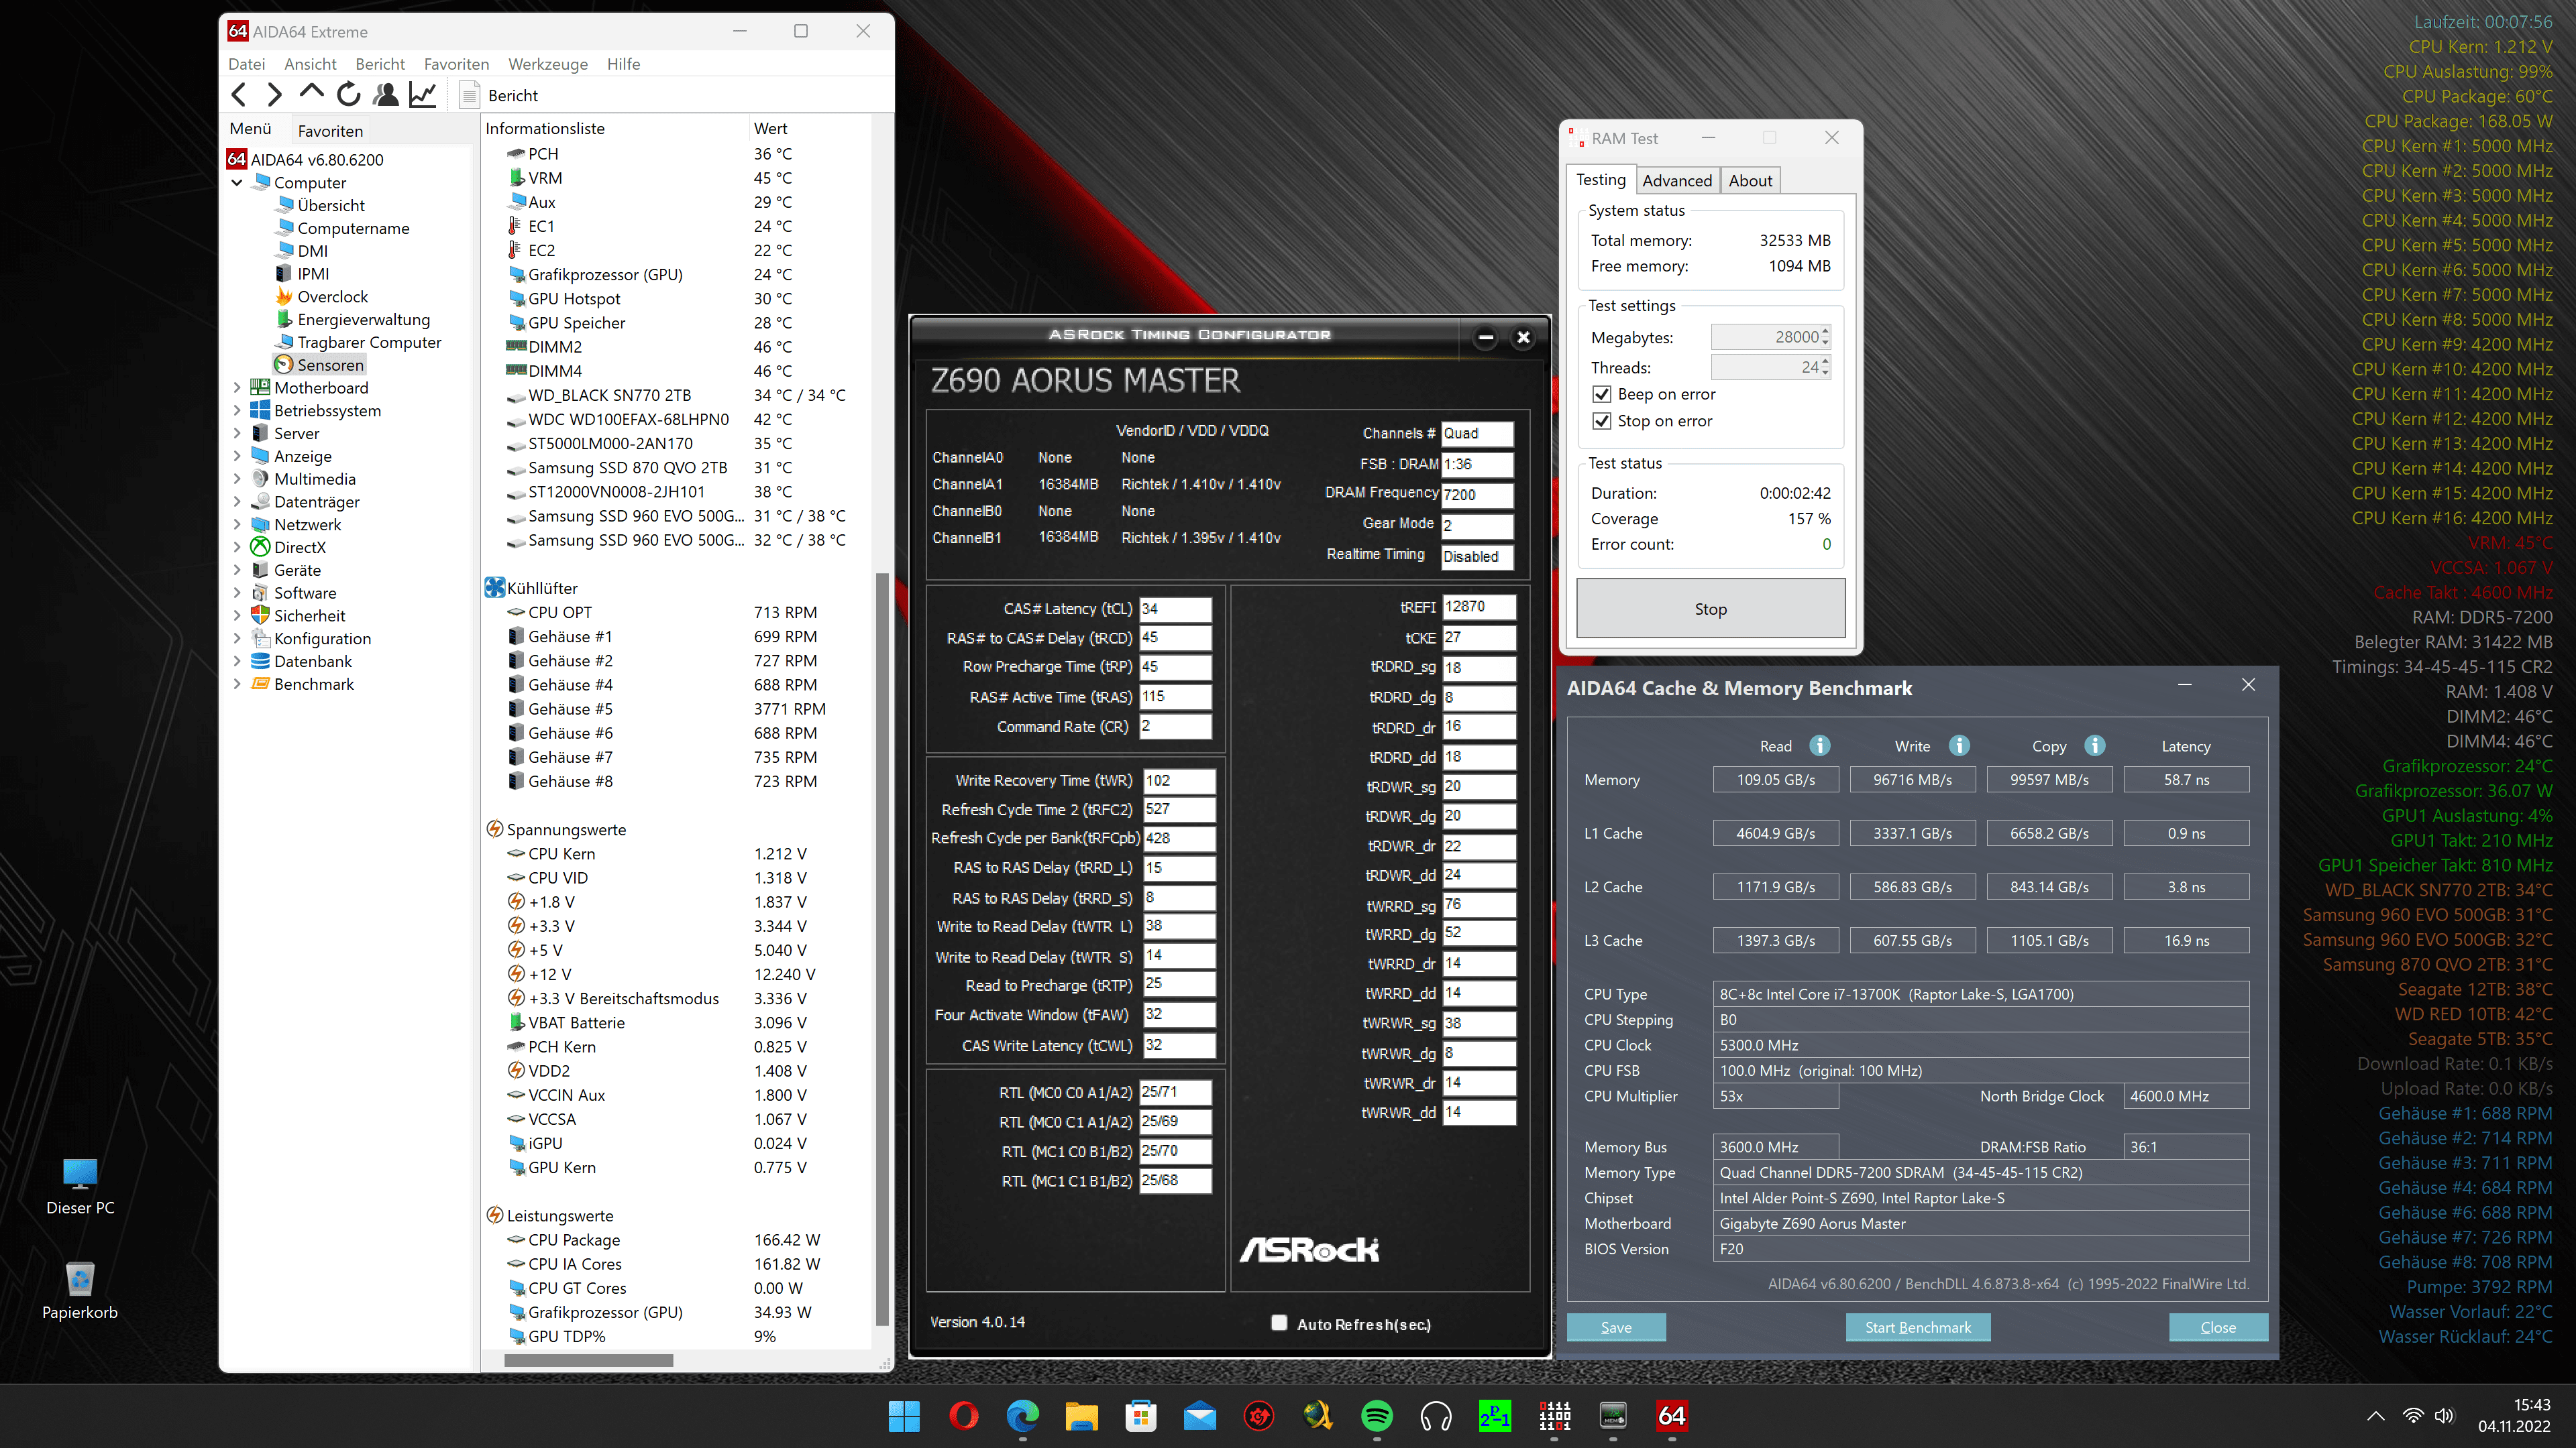2576x1448 pixels.
Task: Click the Bericht report icon
Action: pyautogui.click(x=469, y=95)
